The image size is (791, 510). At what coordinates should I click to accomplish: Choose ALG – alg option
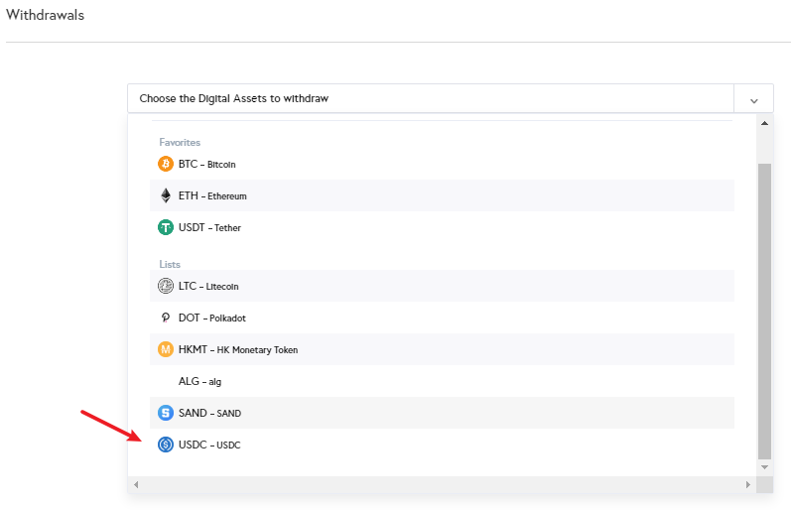[442, 381]
